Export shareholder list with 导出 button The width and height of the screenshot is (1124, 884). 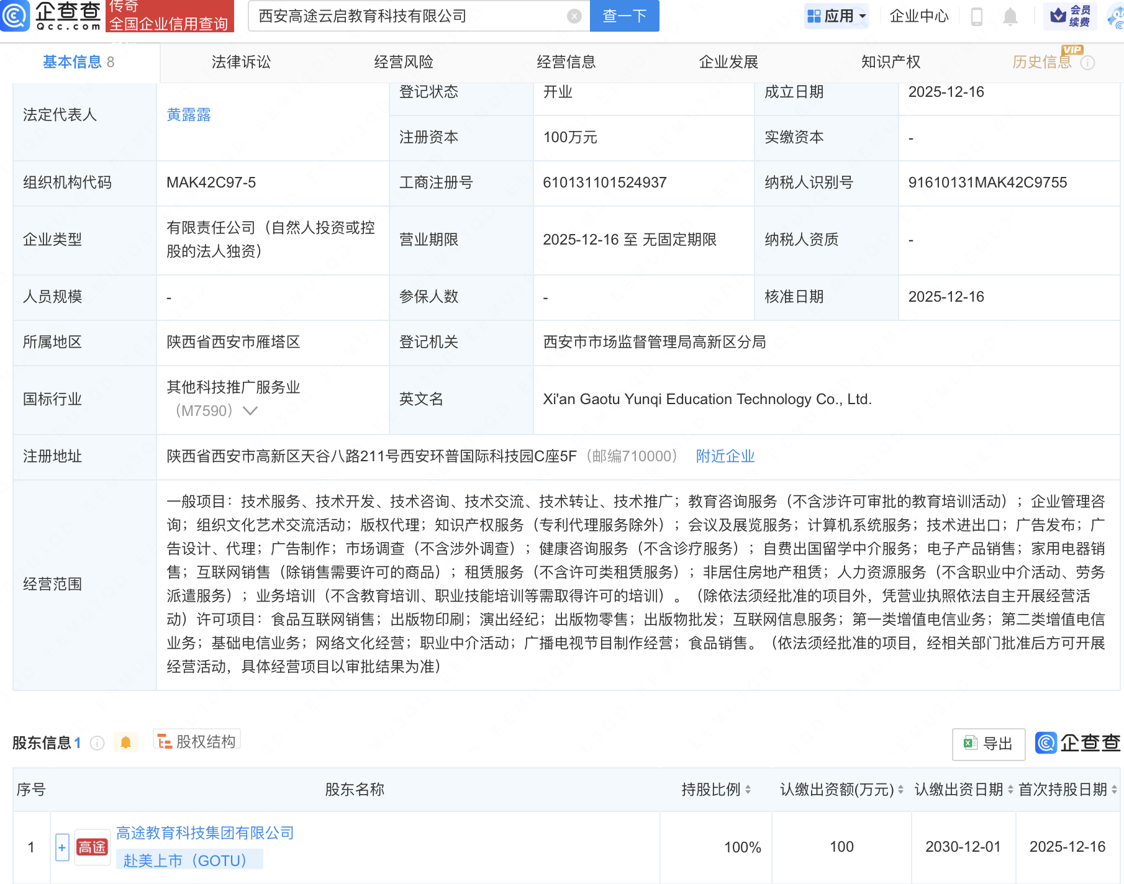(x=988, y=744)
